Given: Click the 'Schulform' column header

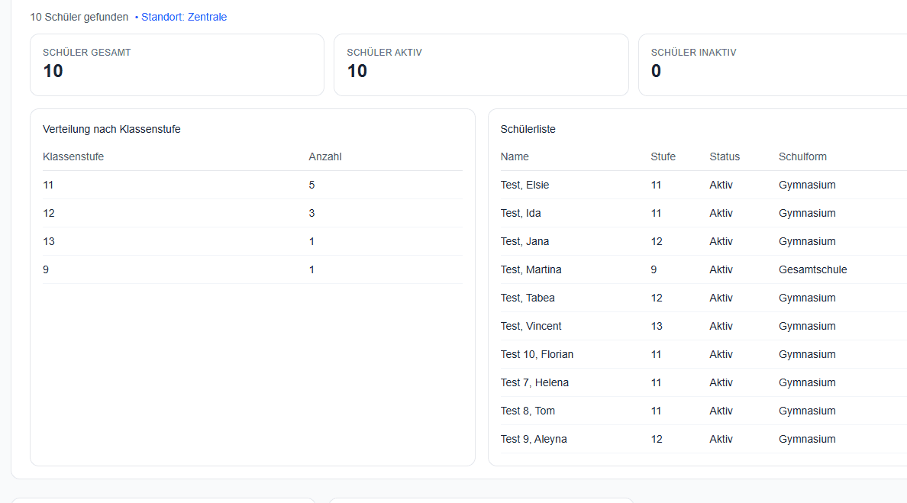Looking at the screenshot, I should 803,156.
